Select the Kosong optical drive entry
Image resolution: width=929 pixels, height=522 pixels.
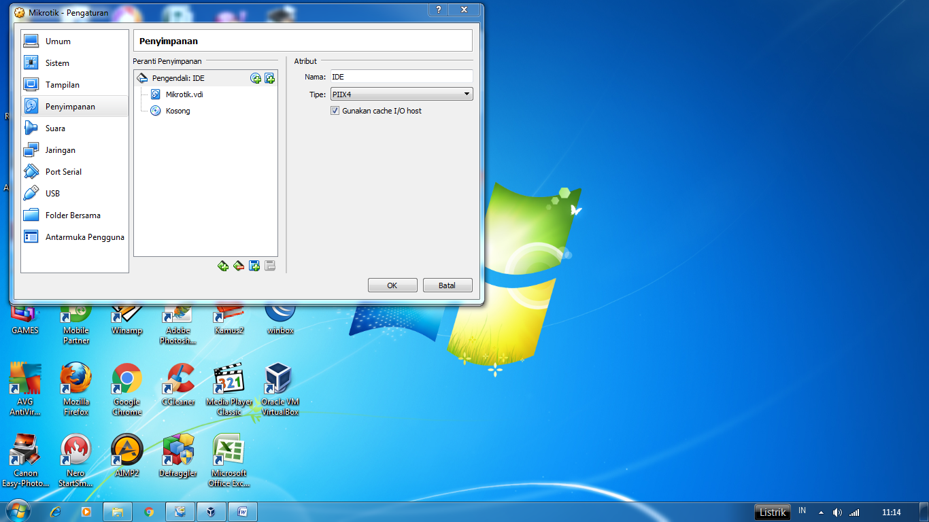(205, 111)
